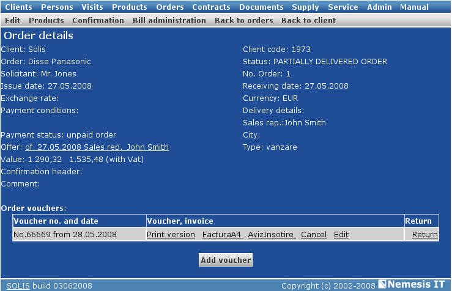This screenshot has width=452, height=291.
Task: Open the Products top menu
Action: coord(130,7)
